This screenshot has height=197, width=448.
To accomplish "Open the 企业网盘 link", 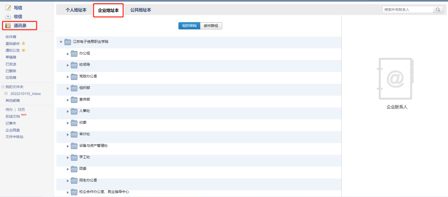I will 12,130.
